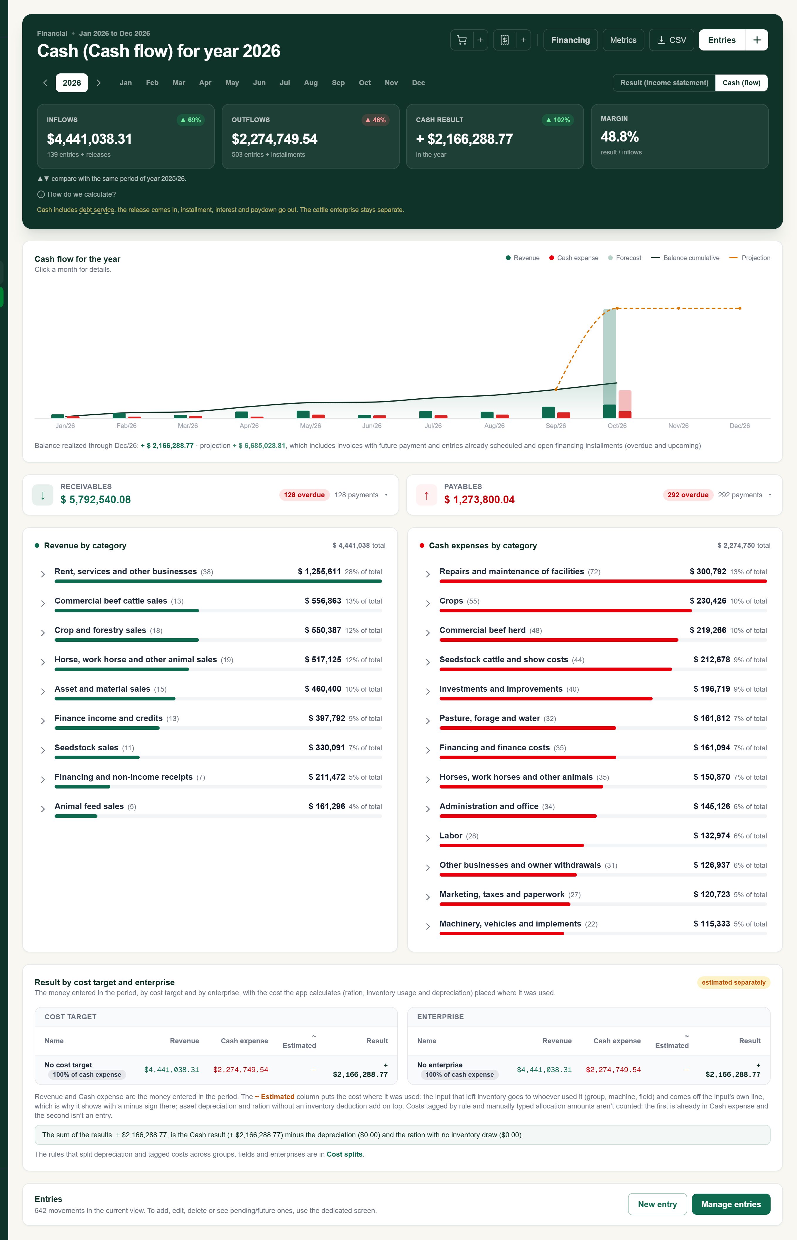Click the 128 overdue receivables badge
The width and height of the screenshot is (797, 1240).
click(x=304, y=495)
